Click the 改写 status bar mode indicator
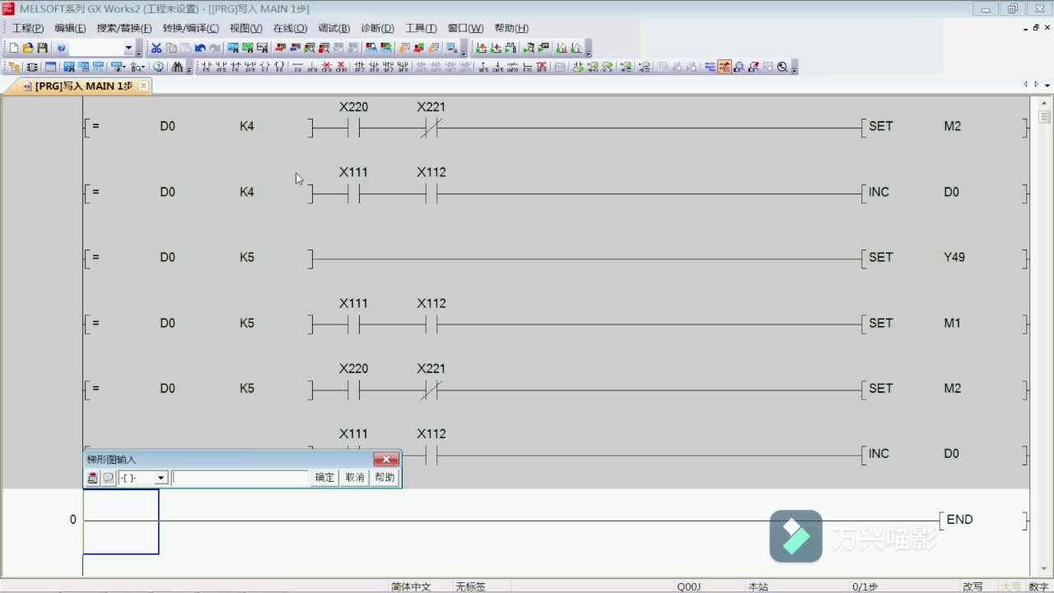 tap(972, 586)
